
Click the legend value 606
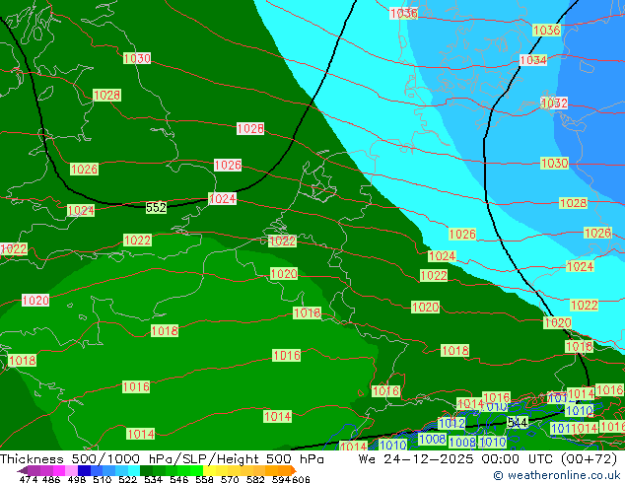tap(301, 479)
